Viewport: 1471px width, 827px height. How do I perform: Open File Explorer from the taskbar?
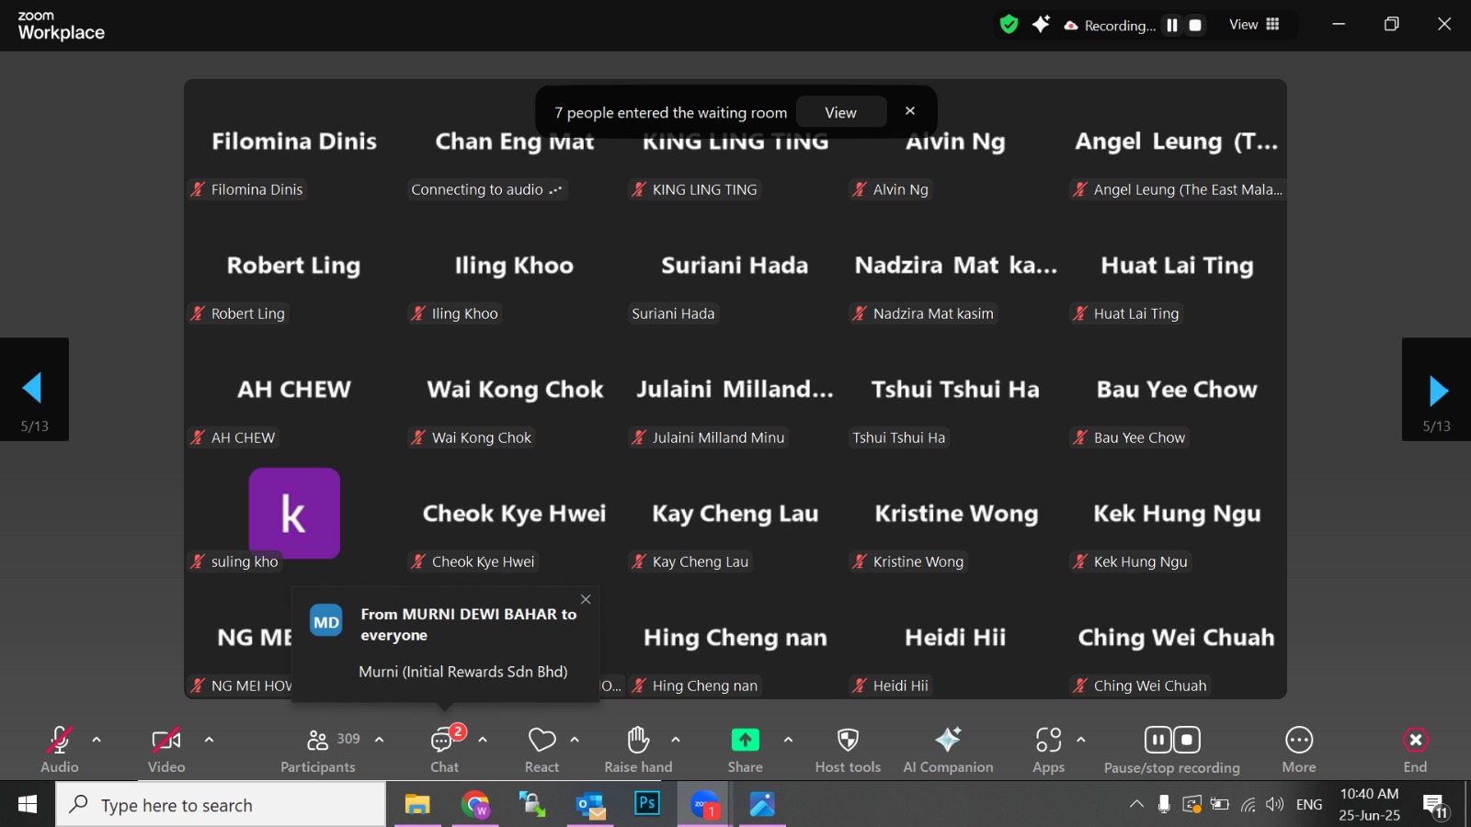click(x=417, y=805)
